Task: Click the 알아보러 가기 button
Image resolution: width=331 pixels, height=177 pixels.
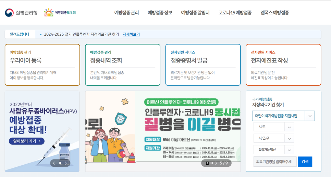Action: (x=27, y=141)
